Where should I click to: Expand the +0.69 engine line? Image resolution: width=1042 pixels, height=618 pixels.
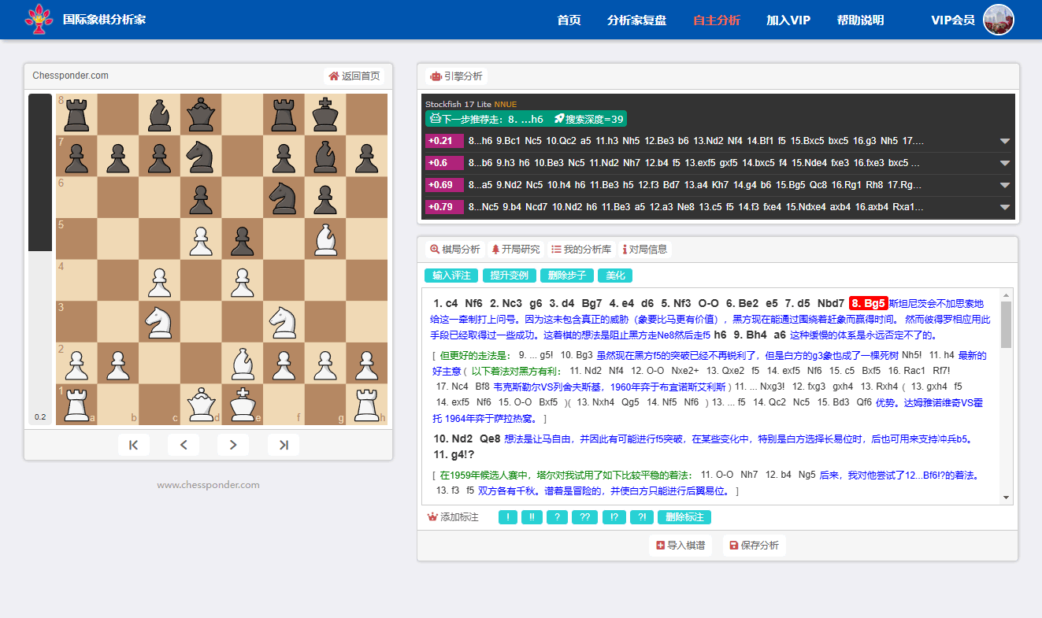point(1004,185)
